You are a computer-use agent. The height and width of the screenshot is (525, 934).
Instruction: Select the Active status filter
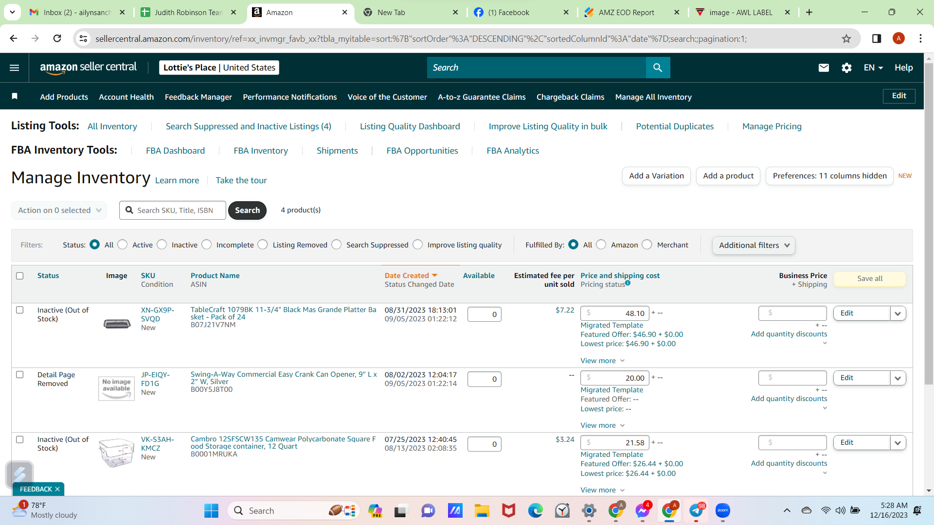pos(123,245)
